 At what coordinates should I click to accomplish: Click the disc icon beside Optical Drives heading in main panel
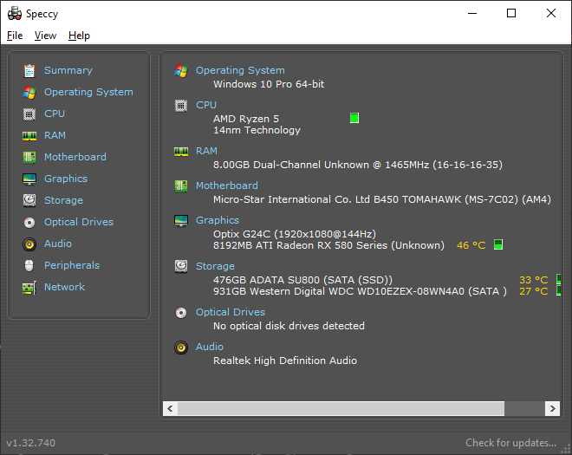point(181,313)
